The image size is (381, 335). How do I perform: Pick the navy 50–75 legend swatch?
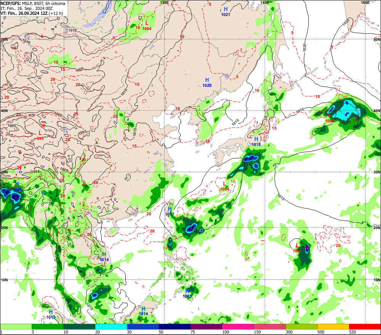click(x=174, y=327)
